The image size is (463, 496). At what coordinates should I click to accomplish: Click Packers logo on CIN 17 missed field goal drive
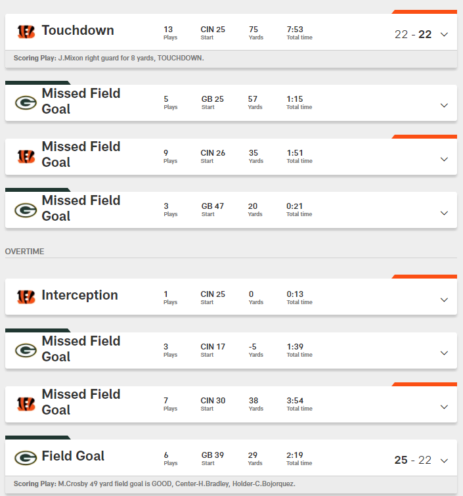pos(26,350)
